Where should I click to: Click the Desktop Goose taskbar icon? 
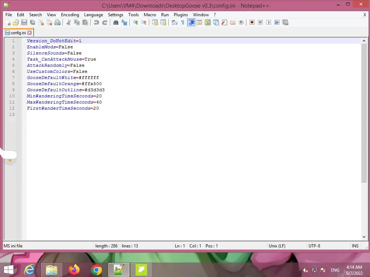(141, 270)
